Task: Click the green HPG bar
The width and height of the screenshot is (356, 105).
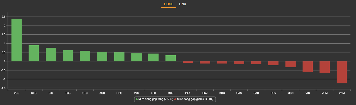Action: (x=119, y=57)
